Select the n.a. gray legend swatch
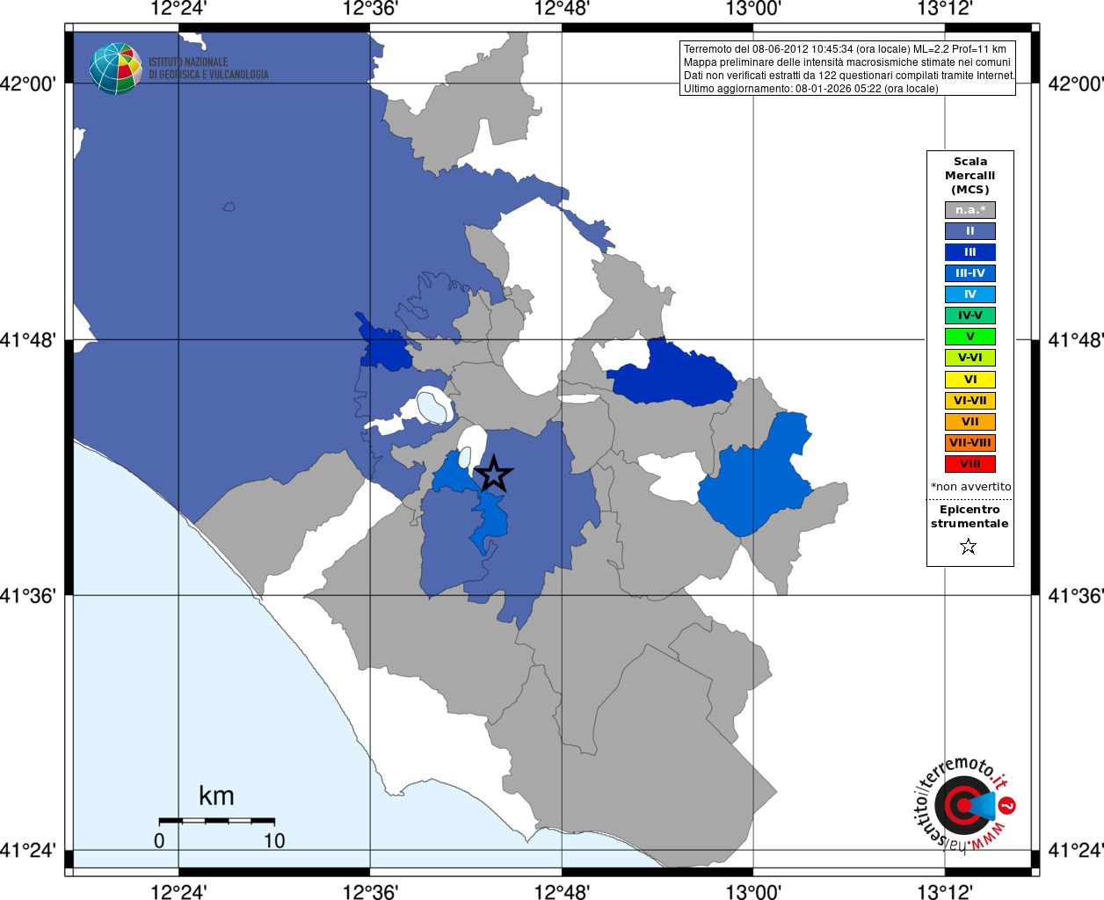1104x900 pixels. point(970,210)
